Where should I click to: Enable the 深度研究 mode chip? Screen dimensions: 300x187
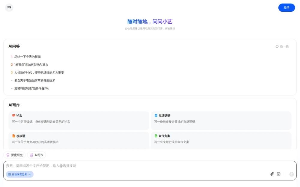click(x=14, y=155)
